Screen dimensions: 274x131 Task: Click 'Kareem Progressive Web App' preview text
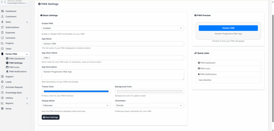click(x=228, y=34)
